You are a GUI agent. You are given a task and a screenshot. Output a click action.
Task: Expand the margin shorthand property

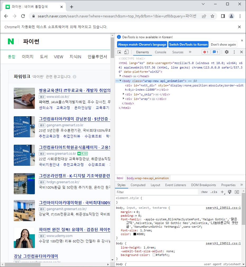tap(134, 212)
